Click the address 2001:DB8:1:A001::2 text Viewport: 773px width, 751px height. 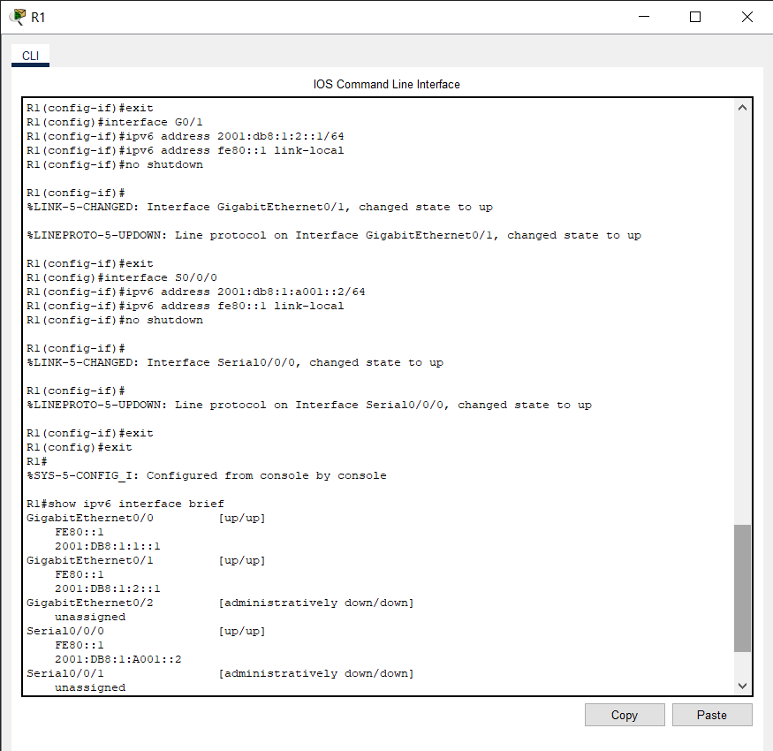click(x=122, y=658)
